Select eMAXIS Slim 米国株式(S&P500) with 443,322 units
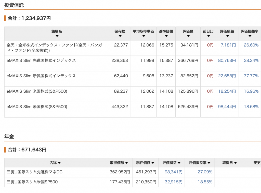Screen dimensions: 261x193 click(x=37, y=107)
